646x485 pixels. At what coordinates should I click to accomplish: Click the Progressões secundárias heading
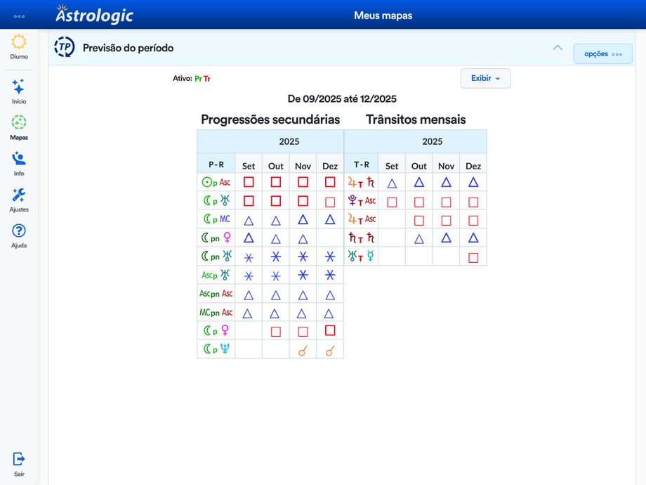pos(270,119)
